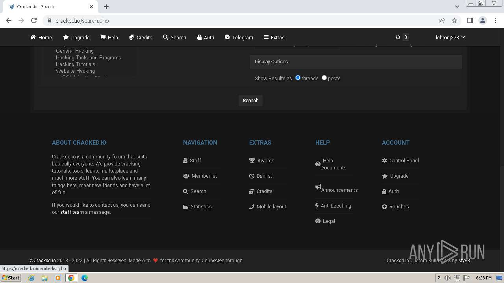
Task: Open the Memberlist footer link
Action: point(200,176)
